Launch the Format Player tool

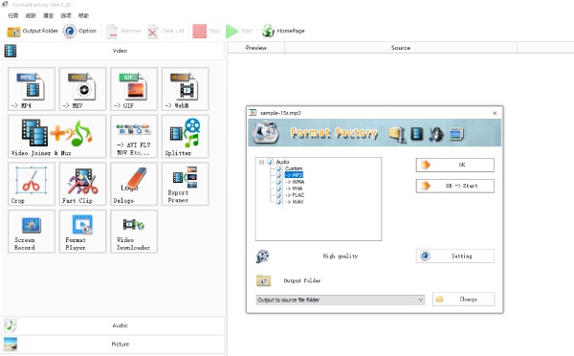click(x=82, y=232)
